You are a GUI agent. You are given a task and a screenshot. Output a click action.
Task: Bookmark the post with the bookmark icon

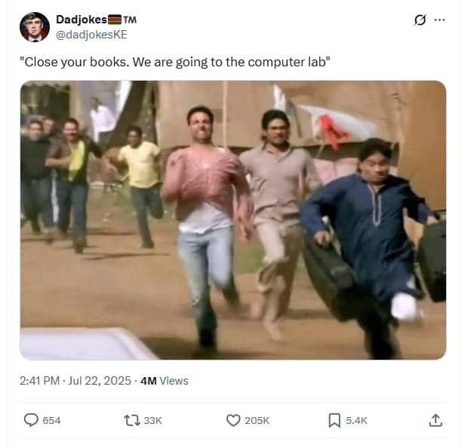tap(334, 420)
